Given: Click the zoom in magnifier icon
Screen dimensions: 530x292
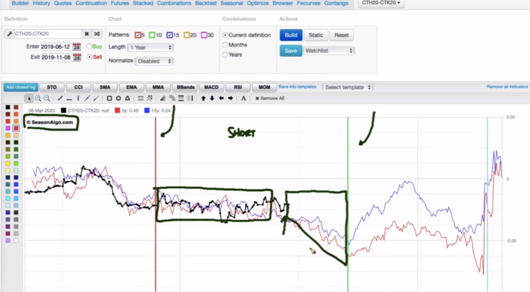Looking at the screenshot, I should pos(38,98).
